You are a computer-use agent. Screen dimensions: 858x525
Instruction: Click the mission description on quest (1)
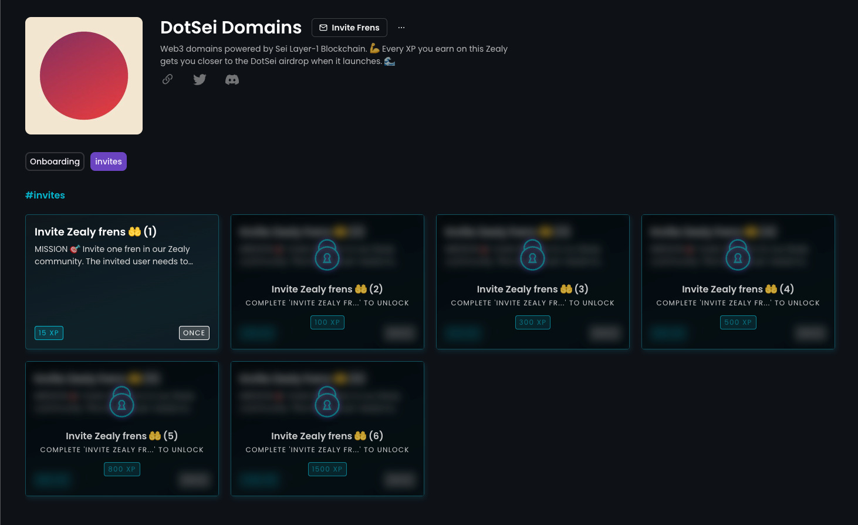point(114,255)
